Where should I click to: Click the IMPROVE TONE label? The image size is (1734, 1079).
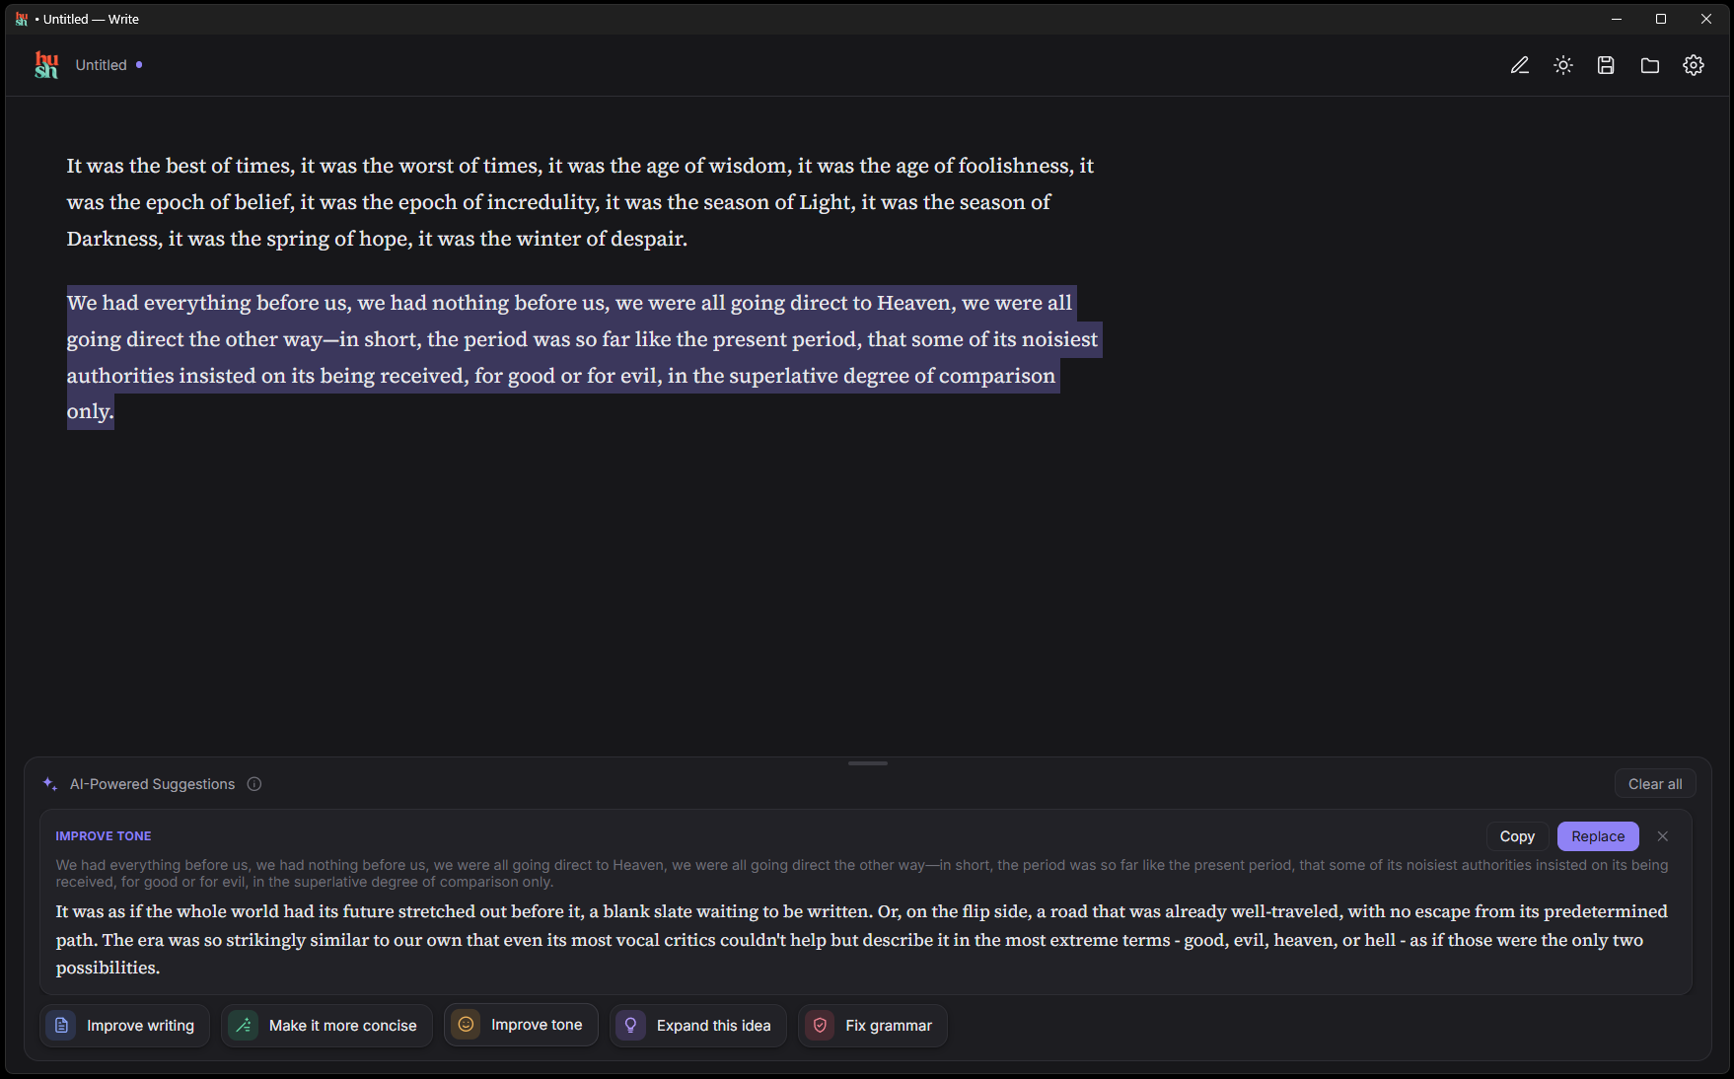tap(104, 836)
